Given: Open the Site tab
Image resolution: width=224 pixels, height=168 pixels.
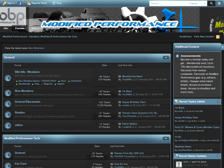Looking at the screenshot, I should (6, 28).
